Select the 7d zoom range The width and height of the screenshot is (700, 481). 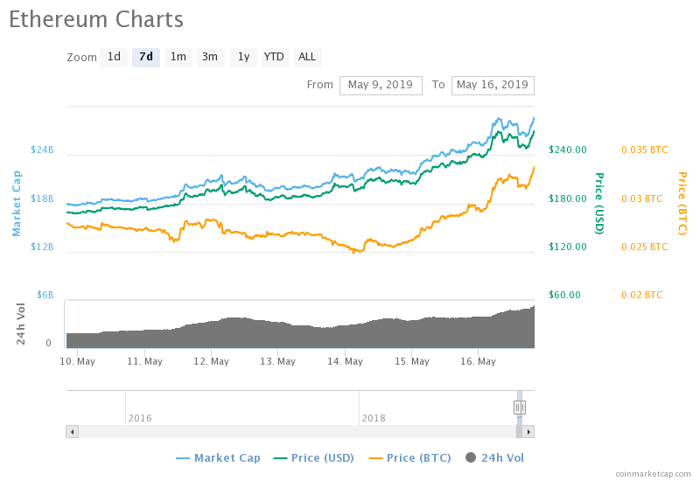tap(146, 58)
